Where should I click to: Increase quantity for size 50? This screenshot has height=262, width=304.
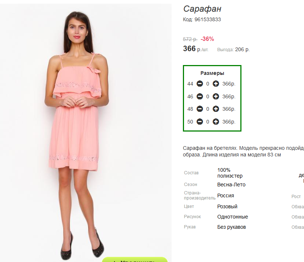click(215, 122)
